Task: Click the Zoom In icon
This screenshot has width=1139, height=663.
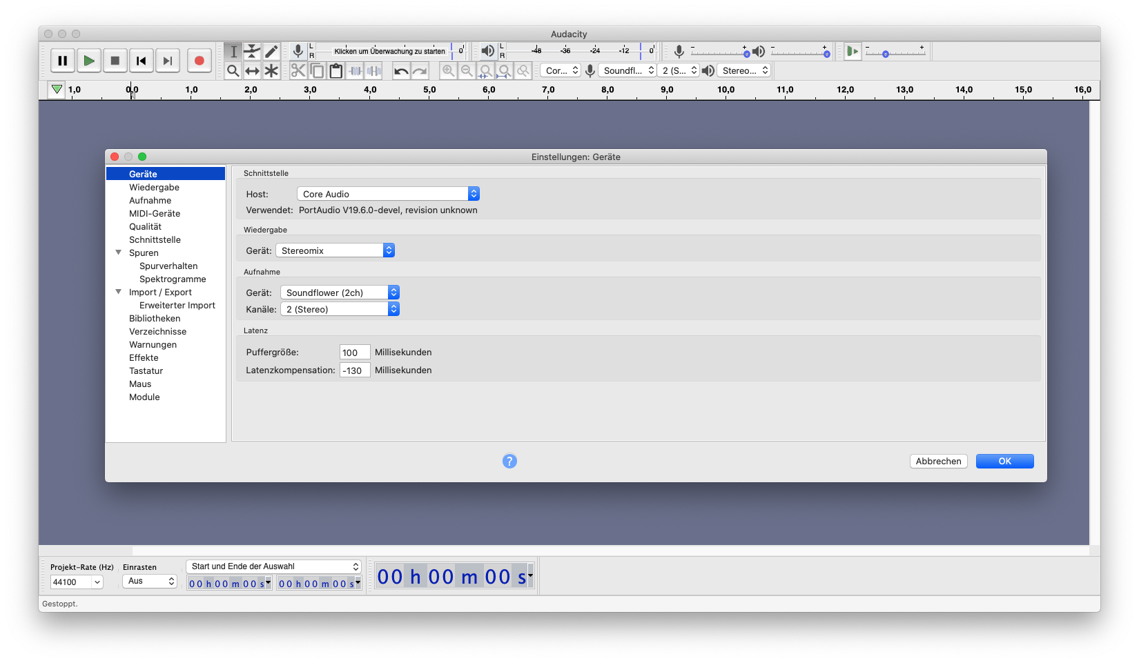Action: (x=448, y=70)
